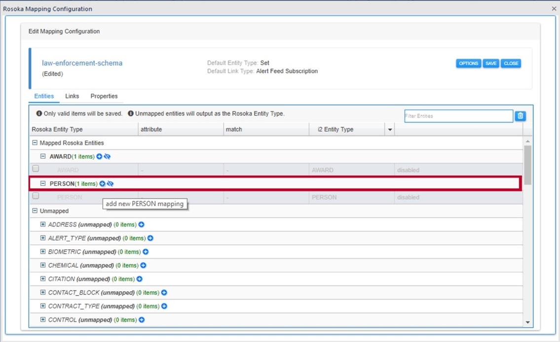Add mapping for ADDRESS unmapped entity

(x=141, y=225)
